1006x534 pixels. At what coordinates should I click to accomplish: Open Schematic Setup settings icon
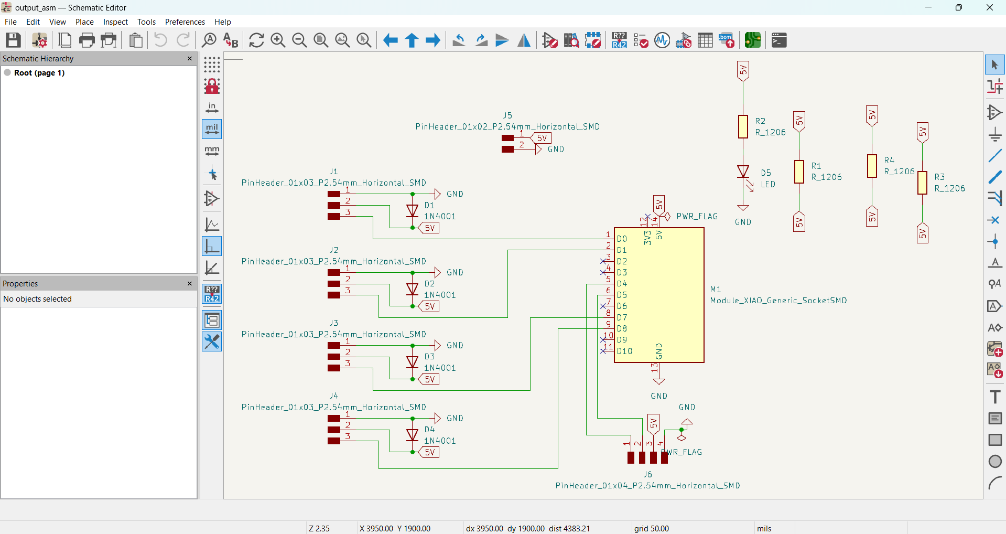point(39,40)
